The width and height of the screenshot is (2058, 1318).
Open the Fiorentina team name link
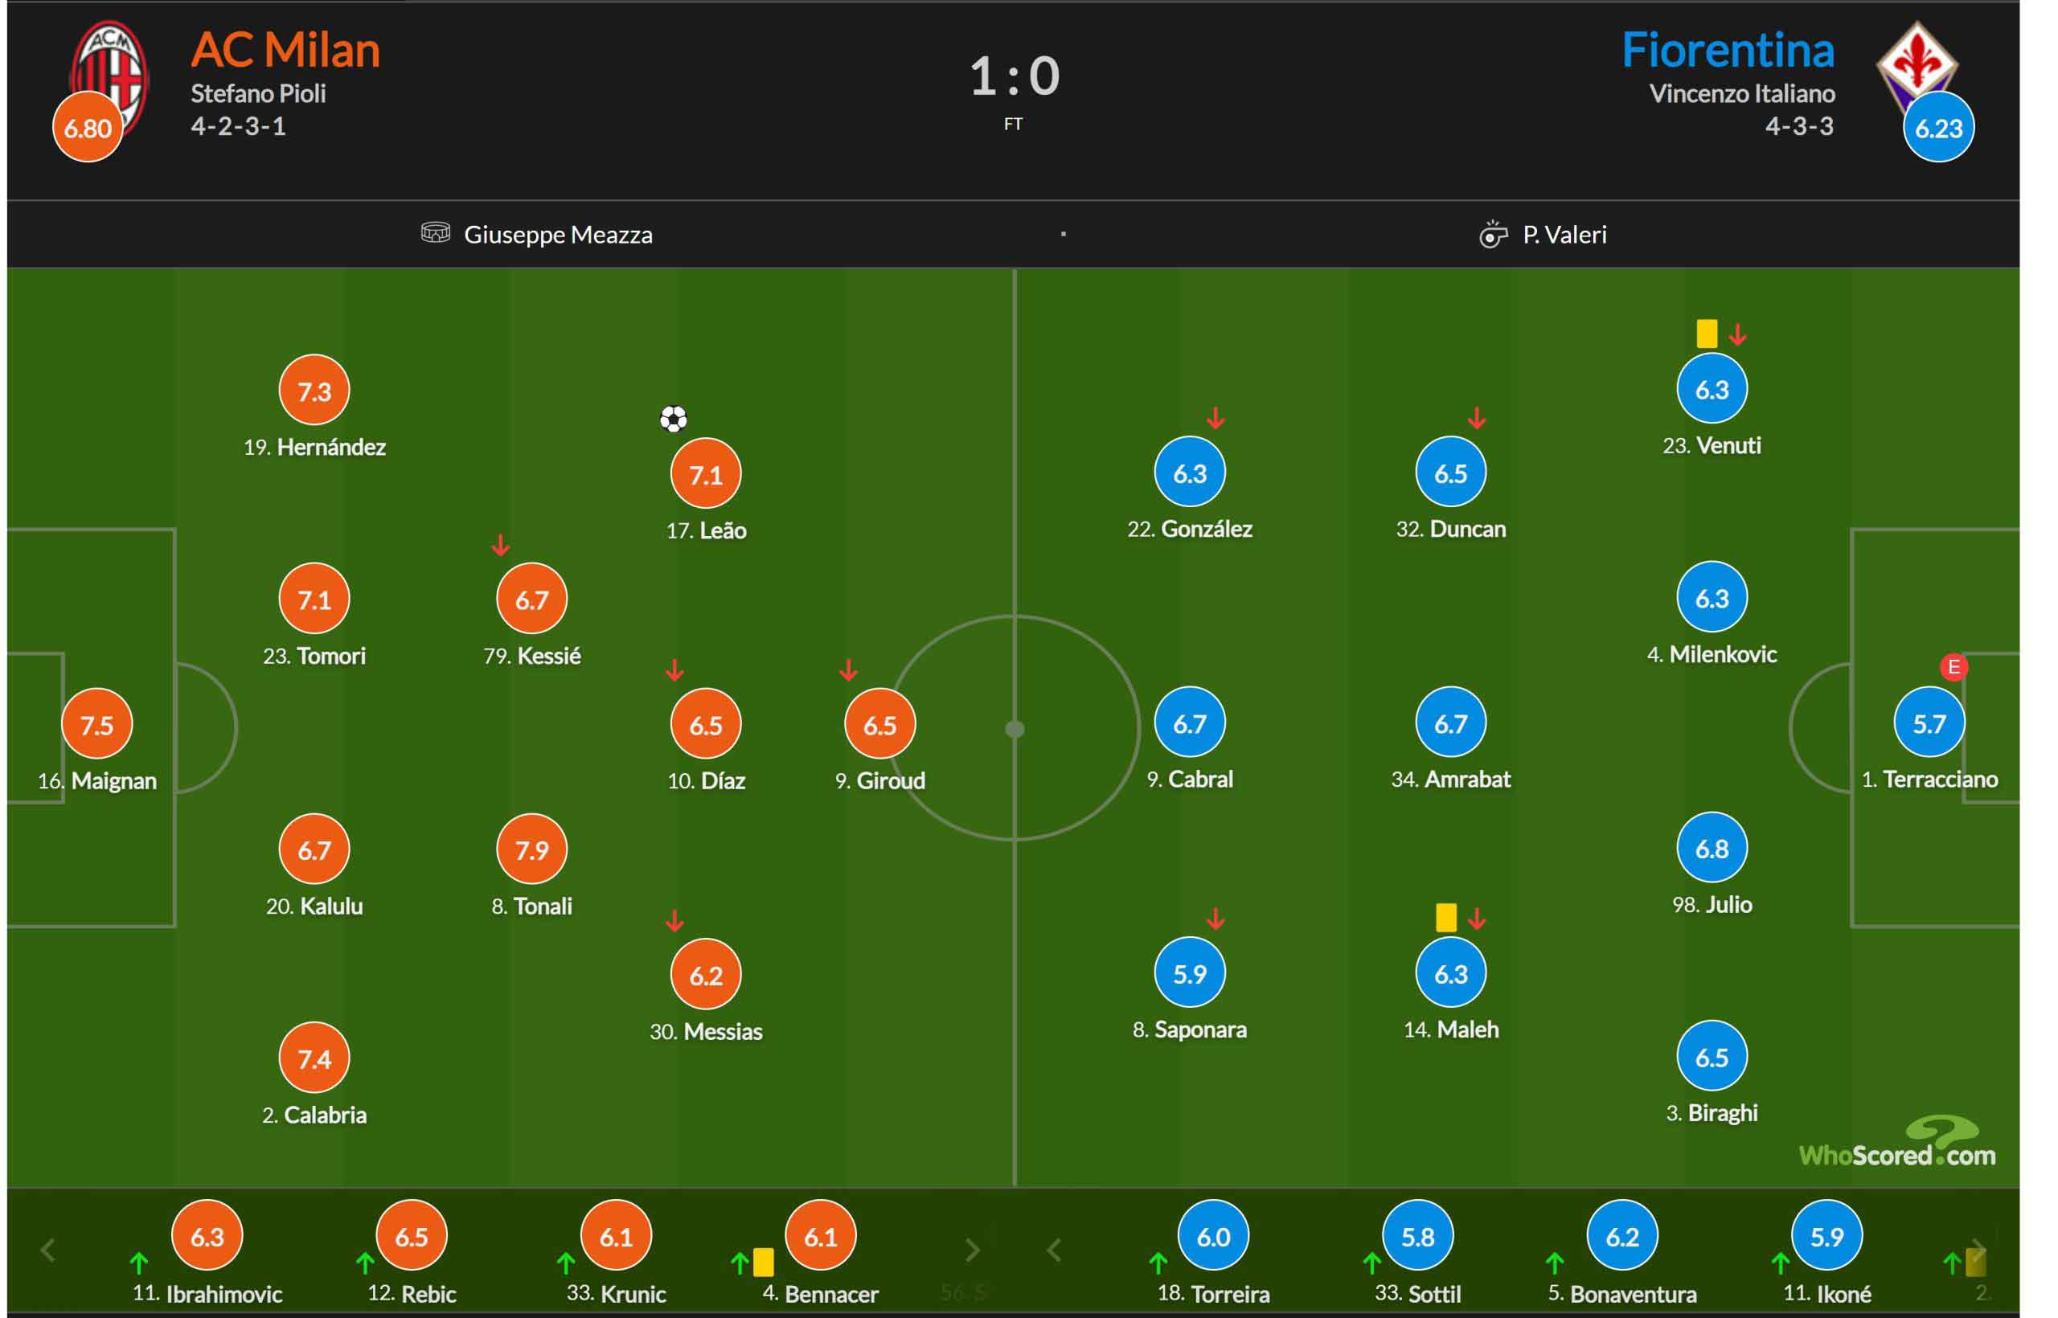1728,50
